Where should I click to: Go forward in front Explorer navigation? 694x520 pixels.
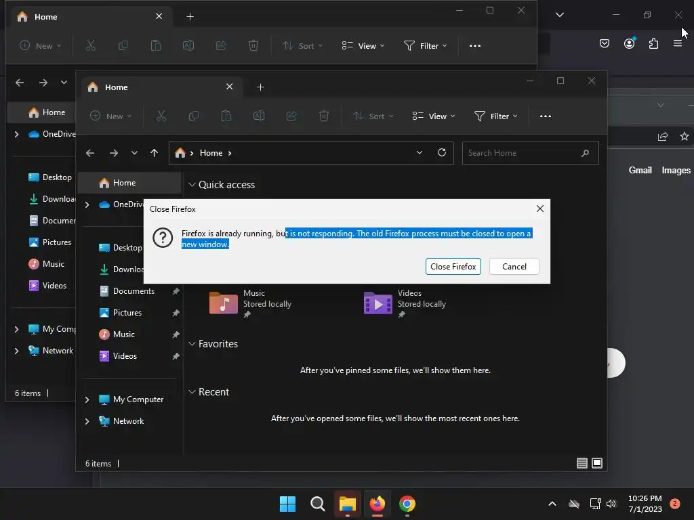pos(114,153)
